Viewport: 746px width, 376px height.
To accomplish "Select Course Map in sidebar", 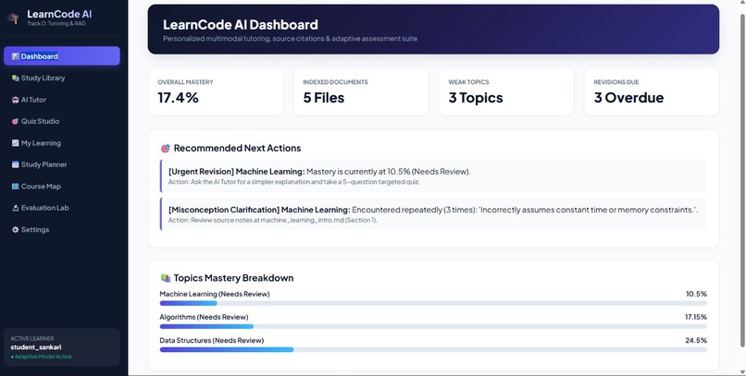I will (62, 186).
